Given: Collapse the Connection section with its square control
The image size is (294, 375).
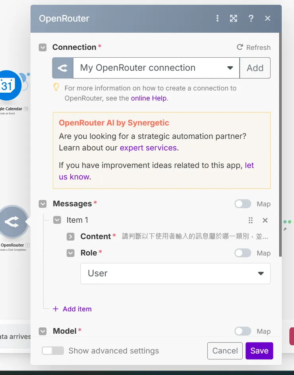Looking at the screenshot, I should click(x=43, y=47).
